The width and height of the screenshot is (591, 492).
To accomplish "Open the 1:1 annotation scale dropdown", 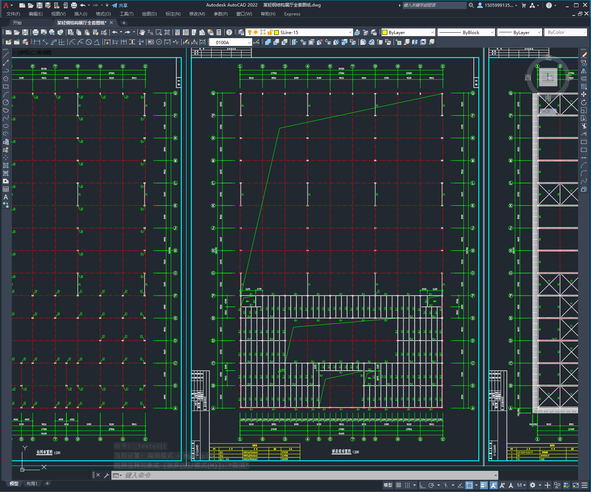I will point(521,485).
